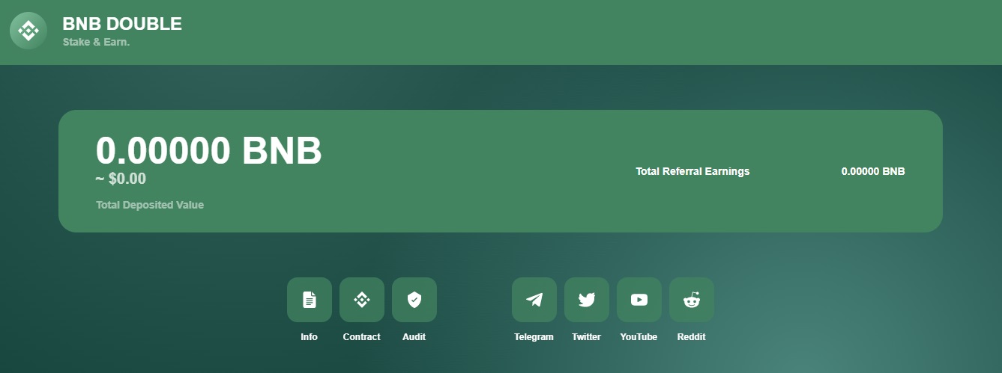Click the Total Referral Earnings label
This screenshot has height=373, width=1002.
coord(692,171)
